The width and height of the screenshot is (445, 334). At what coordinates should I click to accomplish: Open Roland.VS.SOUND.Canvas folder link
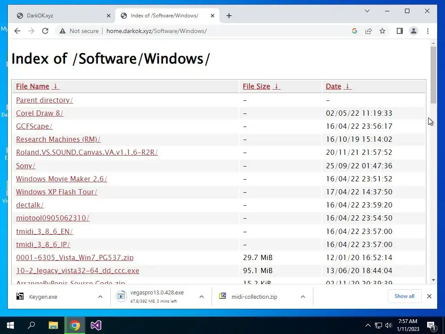[87, 153]
